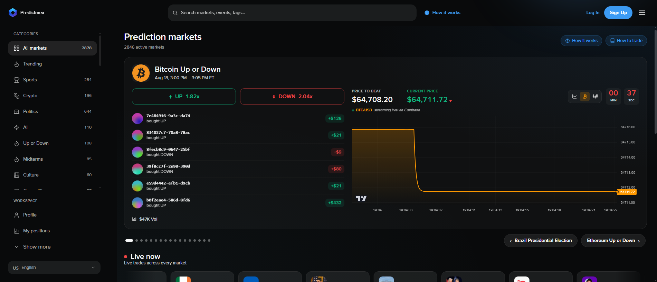Viewport: 657px width, 282px height.
Task: Click the Profile person icon
Action: coord(17,215)
